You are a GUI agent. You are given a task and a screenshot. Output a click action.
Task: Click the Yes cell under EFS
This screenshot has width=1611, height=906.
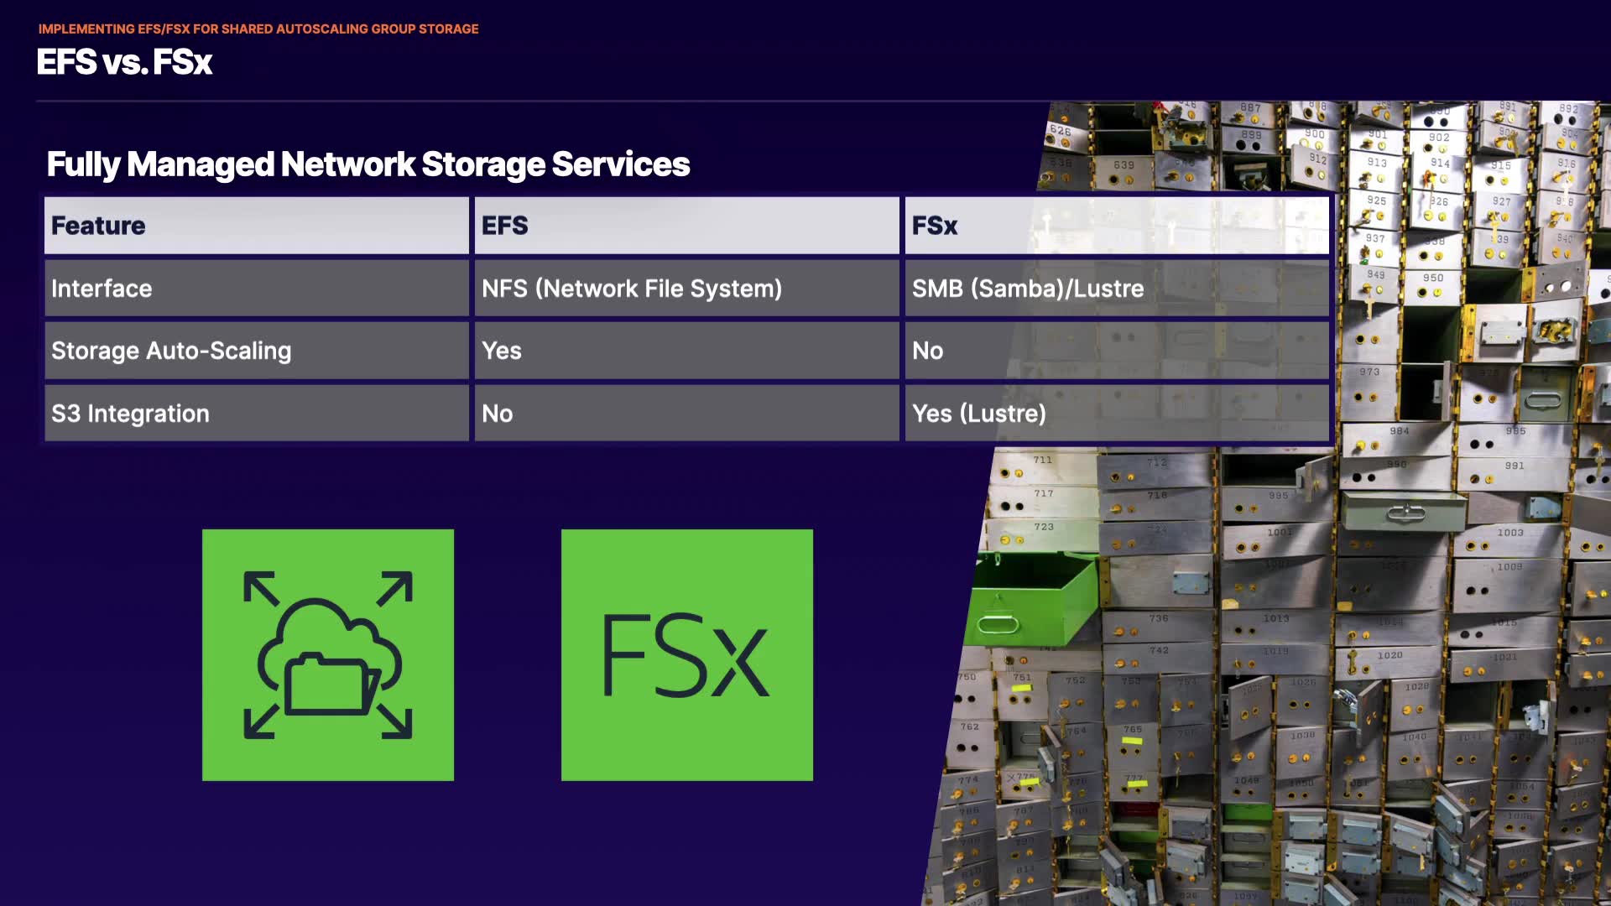[501, 351]
